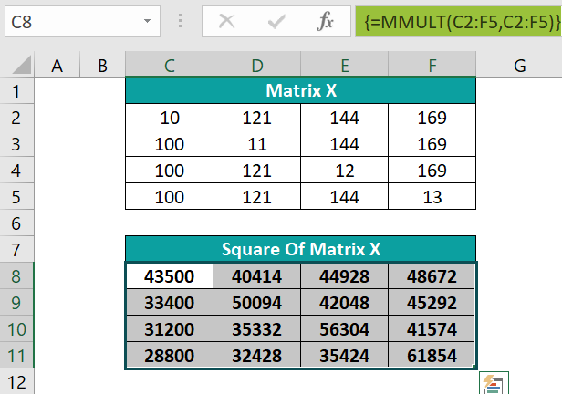Screen dimensions: 562x394
Task: Click the Select All corner triangle
Action: click(x=22, y=65)
